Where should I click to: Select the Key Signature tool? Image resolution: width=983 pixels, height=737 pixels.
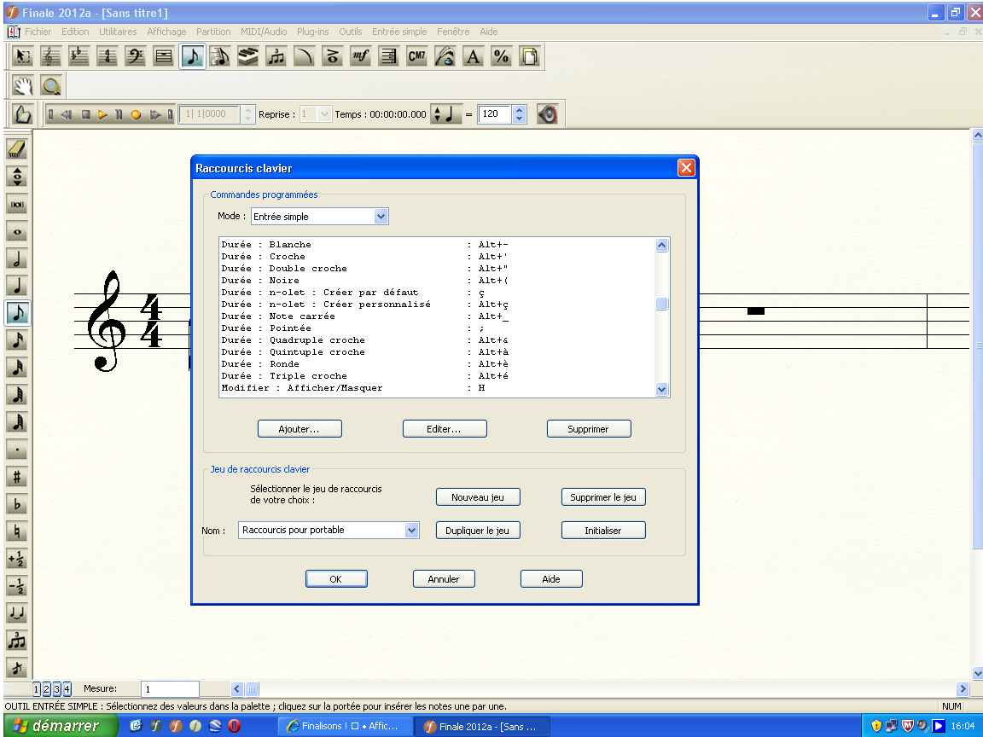(x=79, y=57)
